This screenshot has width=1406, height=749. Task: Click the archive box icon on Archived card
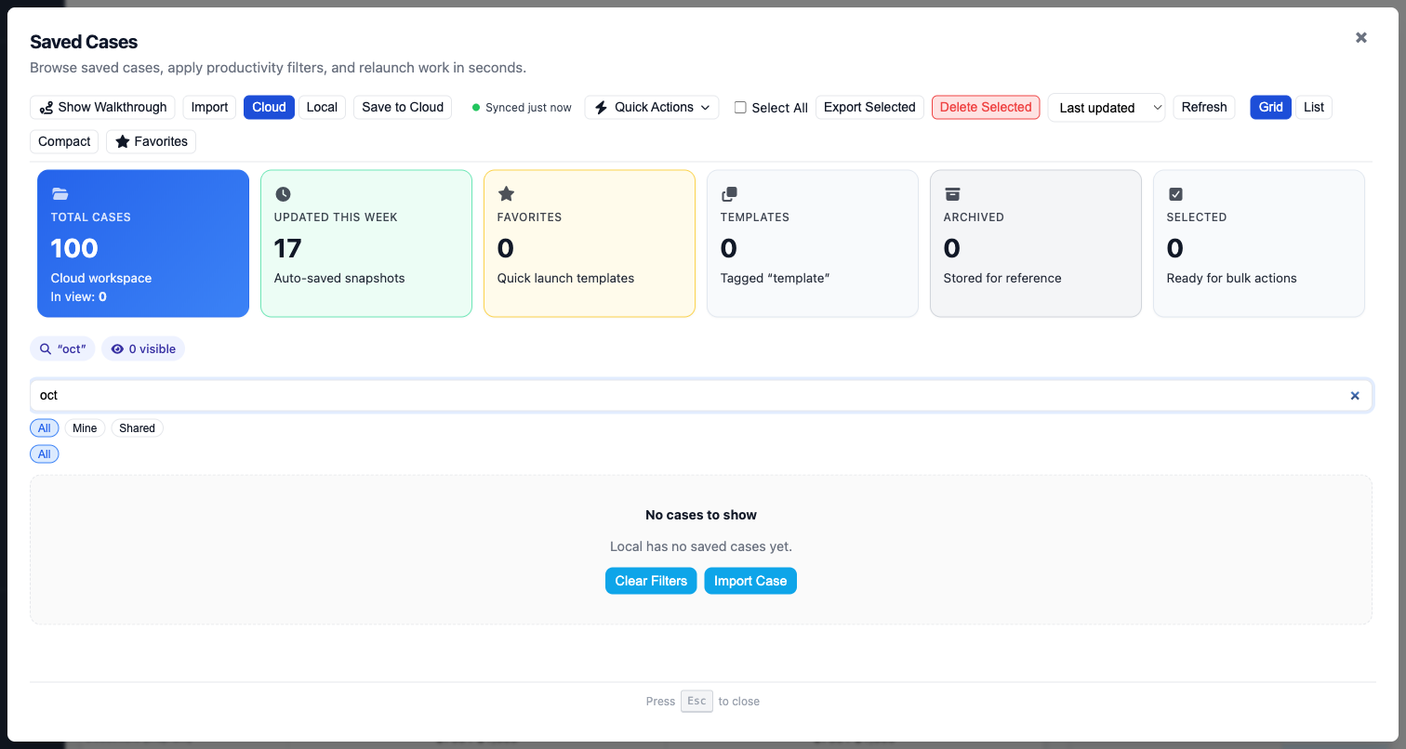point(952,193)
